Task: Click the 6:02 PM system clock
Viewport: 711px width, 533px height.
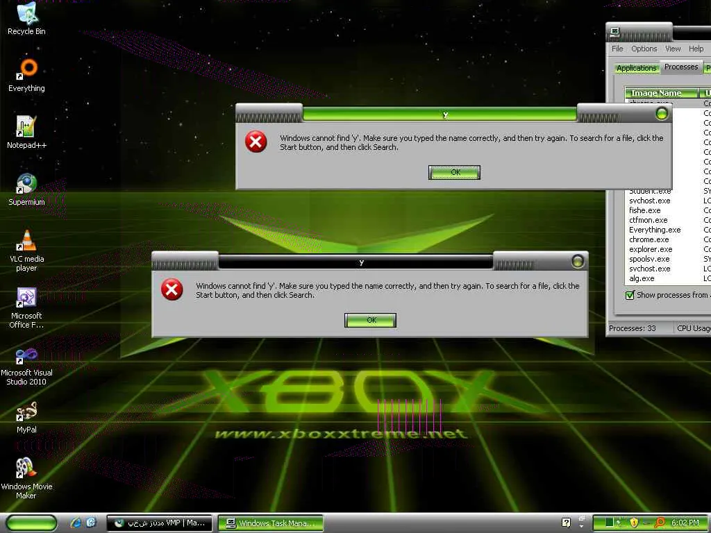Action: (x=685, y=523)
